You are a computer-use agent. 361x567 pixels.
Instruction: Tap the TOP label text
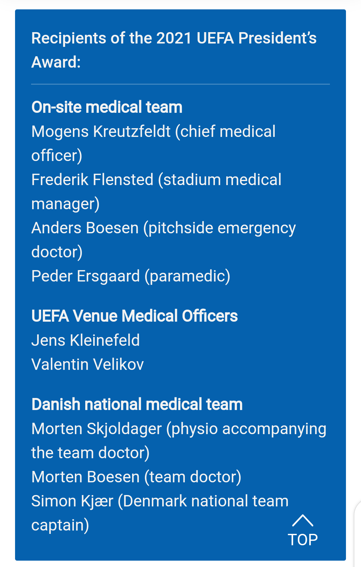click(x=303, y=540)
